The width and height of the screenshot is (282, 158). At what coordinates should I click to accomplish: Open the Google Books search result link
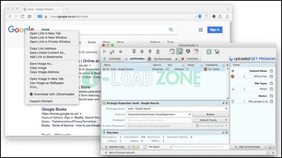tap(54, 109)
